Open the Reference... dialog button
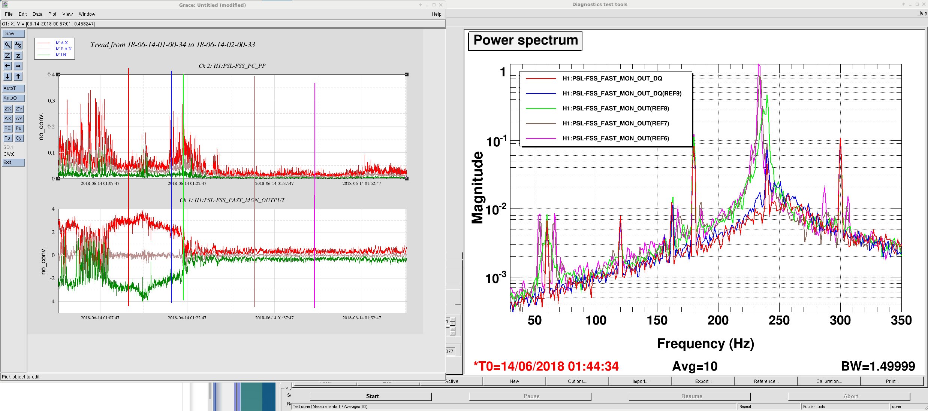 [766, 381]
